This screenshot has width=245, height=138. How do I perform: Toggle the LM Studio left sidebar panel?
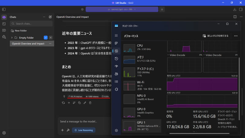(4, 10)
